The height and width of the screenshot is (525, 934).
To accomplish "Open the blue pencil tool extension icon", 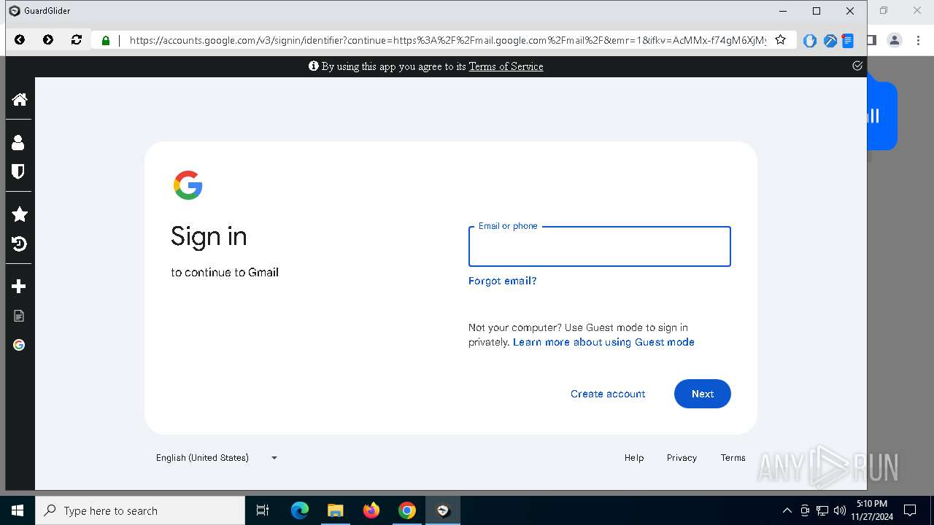I will pyautogui.click(x=830, y=41).
